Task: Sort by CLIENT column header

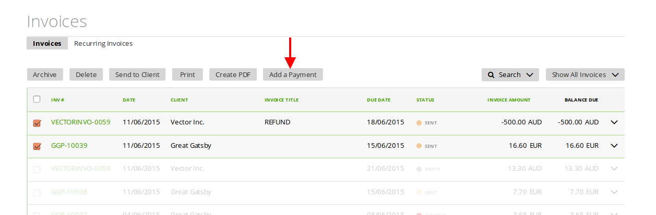Action: tap(179, 100)
